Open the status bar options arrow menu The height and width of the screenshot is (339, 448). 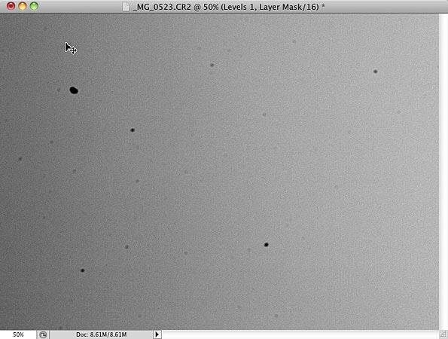pyautogui.click(x=157, y=334)
